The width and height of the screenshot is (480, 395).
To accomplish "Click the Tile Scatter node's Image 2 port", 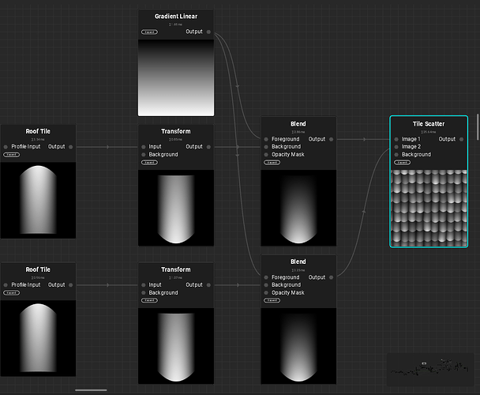I will pyautogui.click(x=396, y=147).
